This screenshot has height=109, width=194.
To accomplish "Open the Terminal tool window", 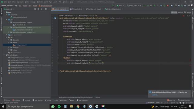I will pos(26,100).
